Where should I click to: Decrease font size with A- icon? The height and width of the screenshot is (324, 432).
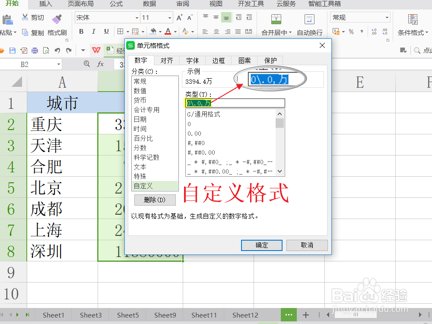pos(190,18)
